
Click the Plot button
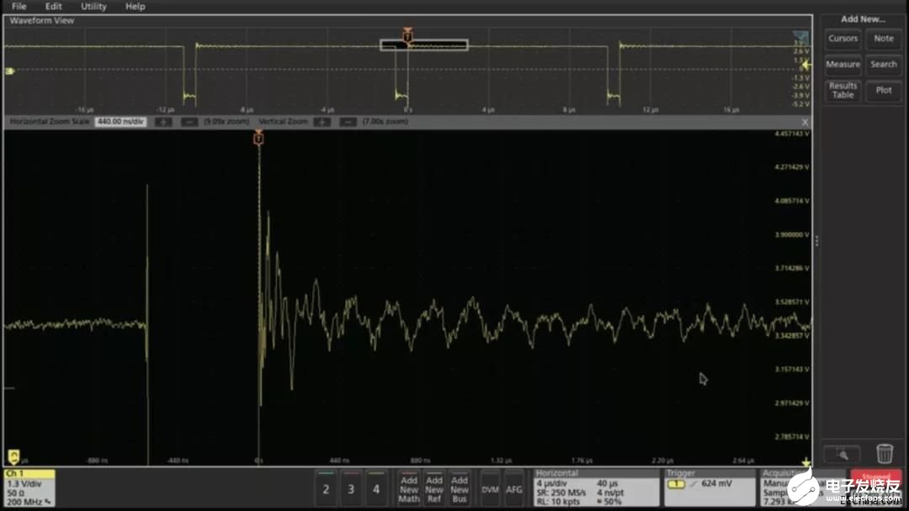point(884,90)
